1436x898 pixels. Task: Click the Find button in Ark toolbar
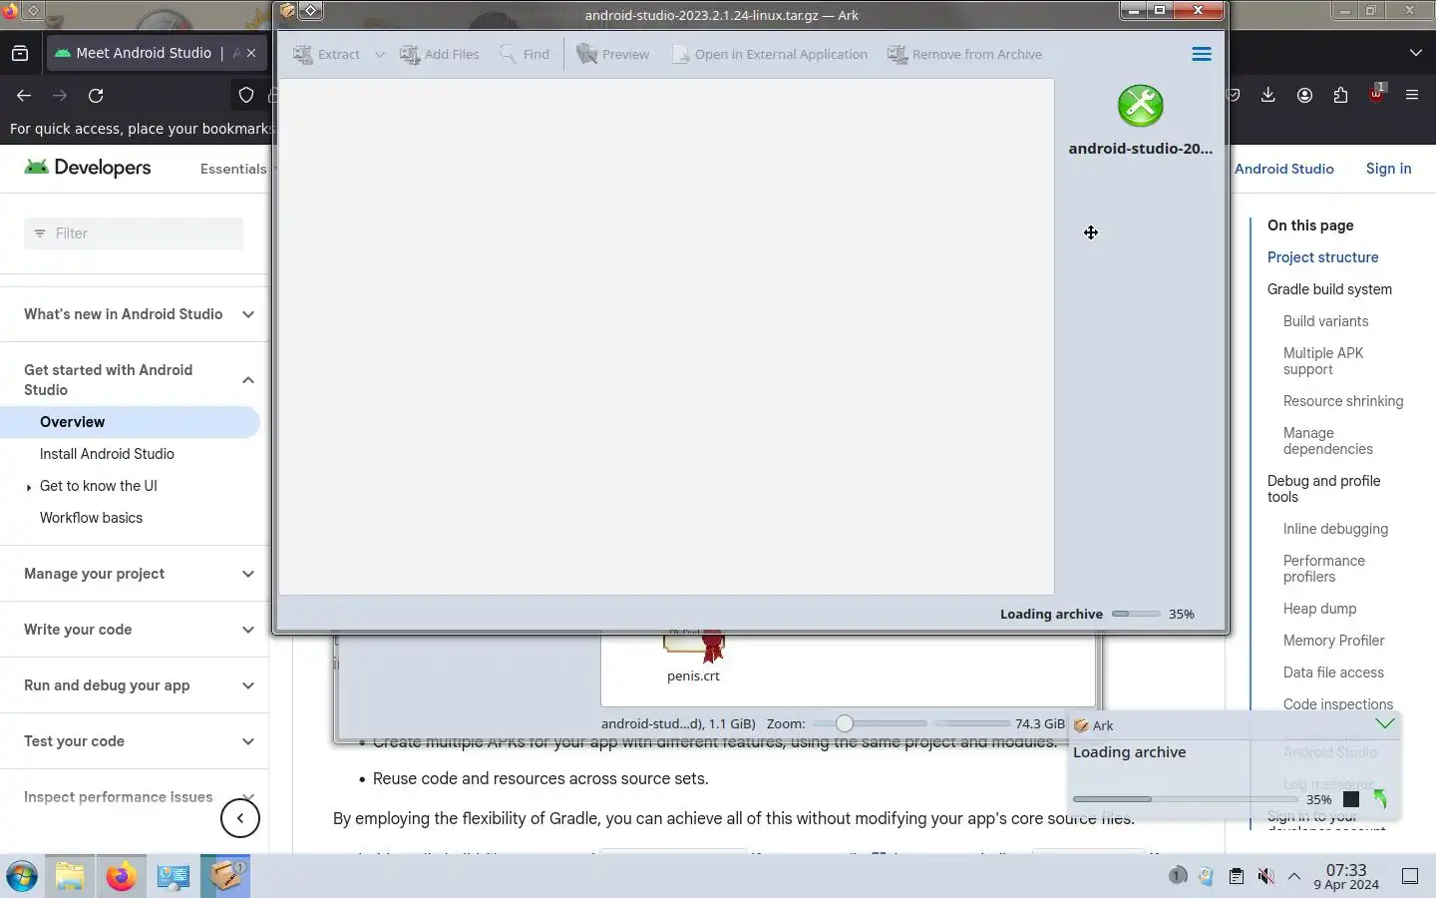[x=526, y=54]
